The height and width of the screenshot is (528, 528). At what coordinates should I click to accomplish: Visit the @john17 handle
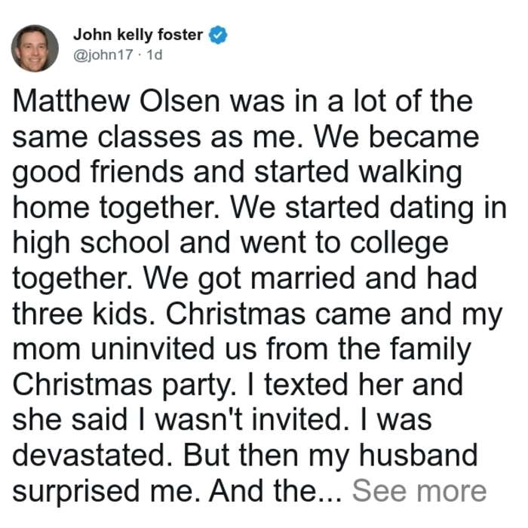point(103,54)
